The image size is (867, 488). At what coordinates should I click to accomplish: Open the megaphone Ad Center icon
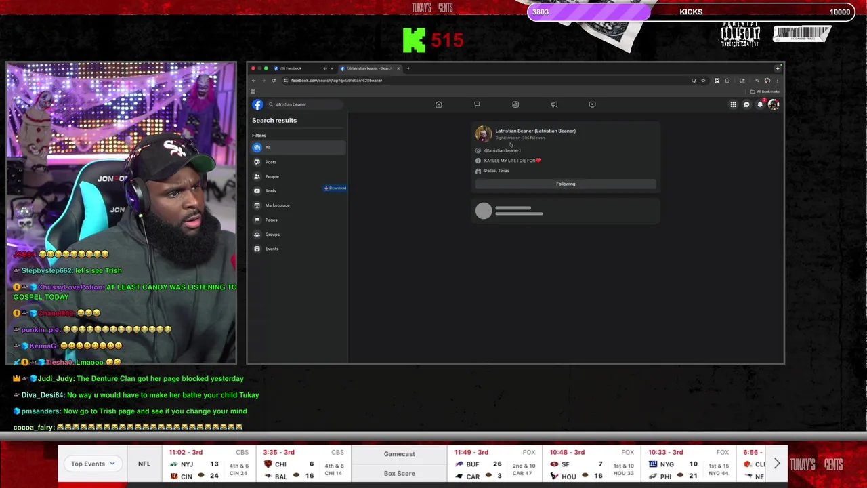(554, 104)
